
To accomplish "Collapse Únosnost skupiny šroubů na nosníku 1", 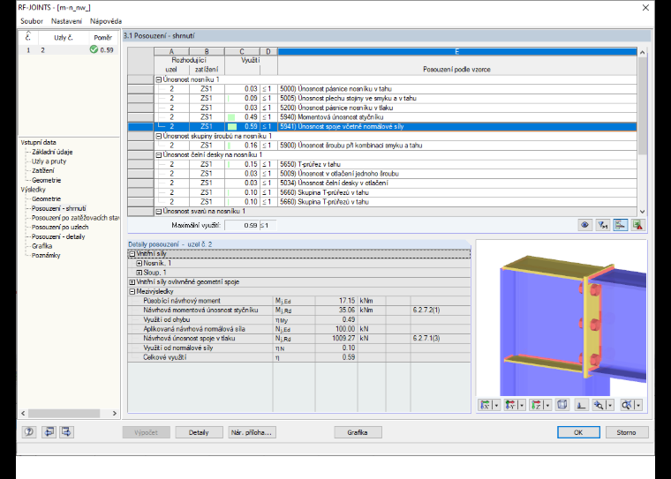I will [x=158, y=136].
